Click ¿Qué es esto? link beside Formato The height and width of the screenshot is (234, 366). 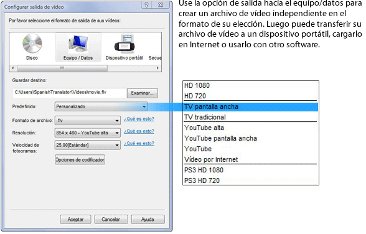click(x=139, y=119)
